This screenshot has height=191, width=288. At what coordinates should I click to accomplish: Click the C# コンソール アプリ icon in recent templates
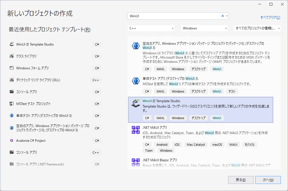point(12,92)
